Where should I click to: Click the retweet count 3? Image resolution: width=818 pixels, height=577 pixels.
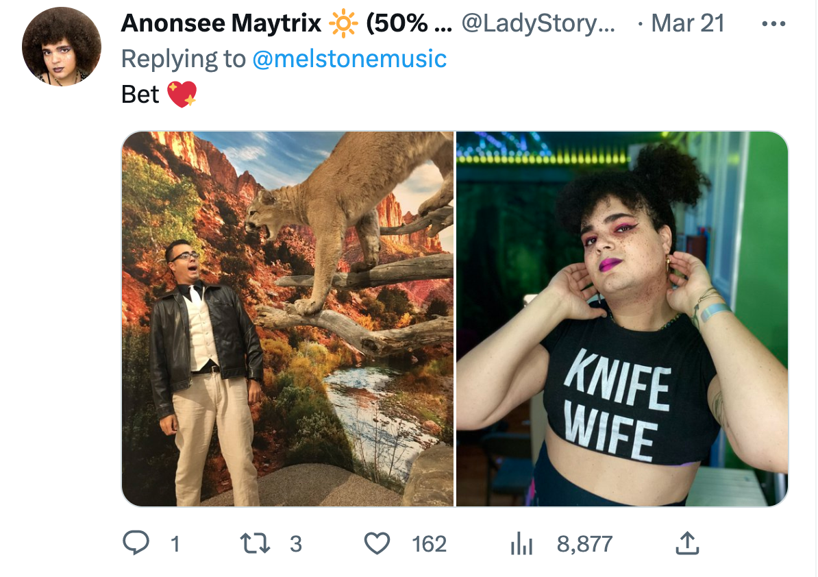coord(296,544)
